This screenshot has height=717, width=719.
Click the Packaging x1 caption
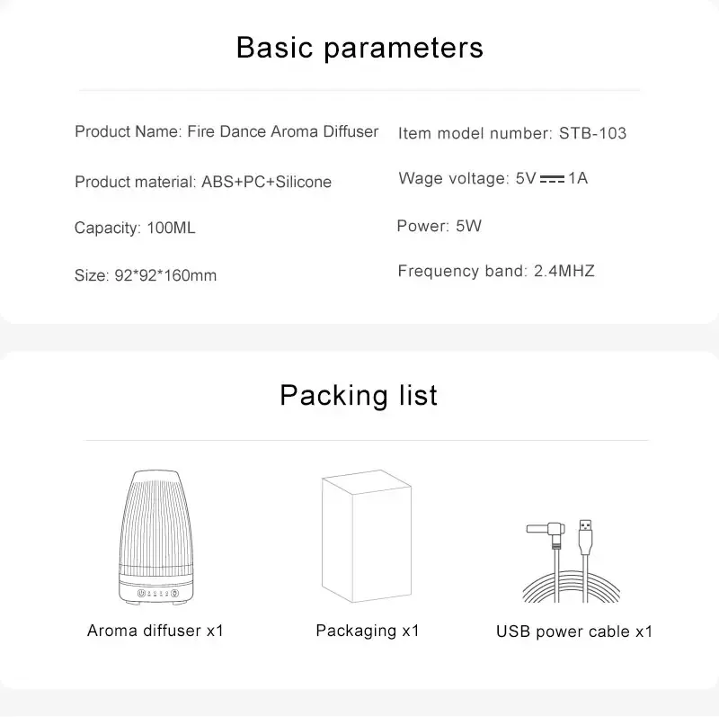[368, 632]
